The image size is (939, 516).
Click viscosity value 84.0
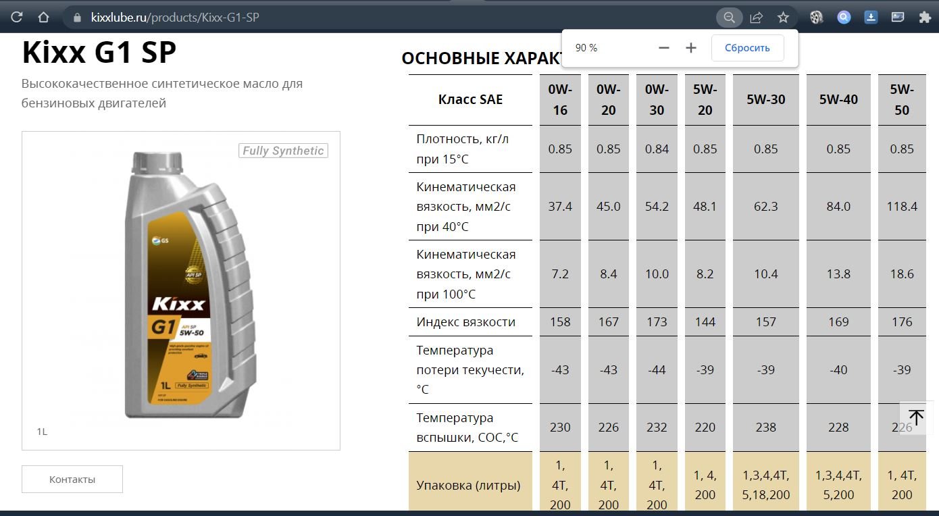coord(838,206)
